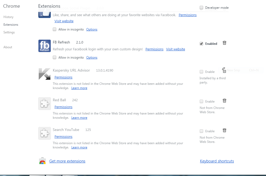Uncheck the Enabled box for FB Refresh

(201, 43)
